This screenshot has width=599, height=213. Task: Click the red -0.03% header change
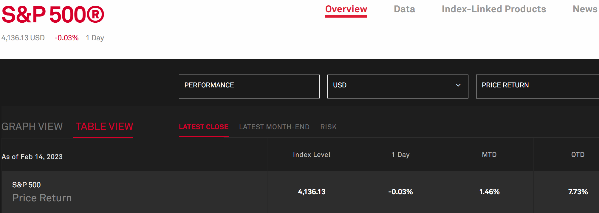[66, 38]
